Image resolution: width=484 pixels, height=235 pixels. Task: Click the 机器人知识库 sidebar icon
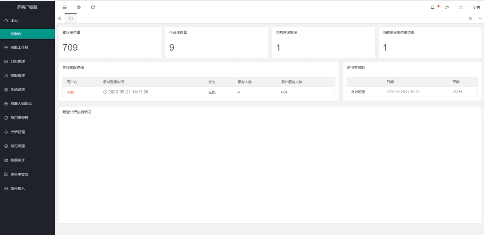tap(6, 104)
